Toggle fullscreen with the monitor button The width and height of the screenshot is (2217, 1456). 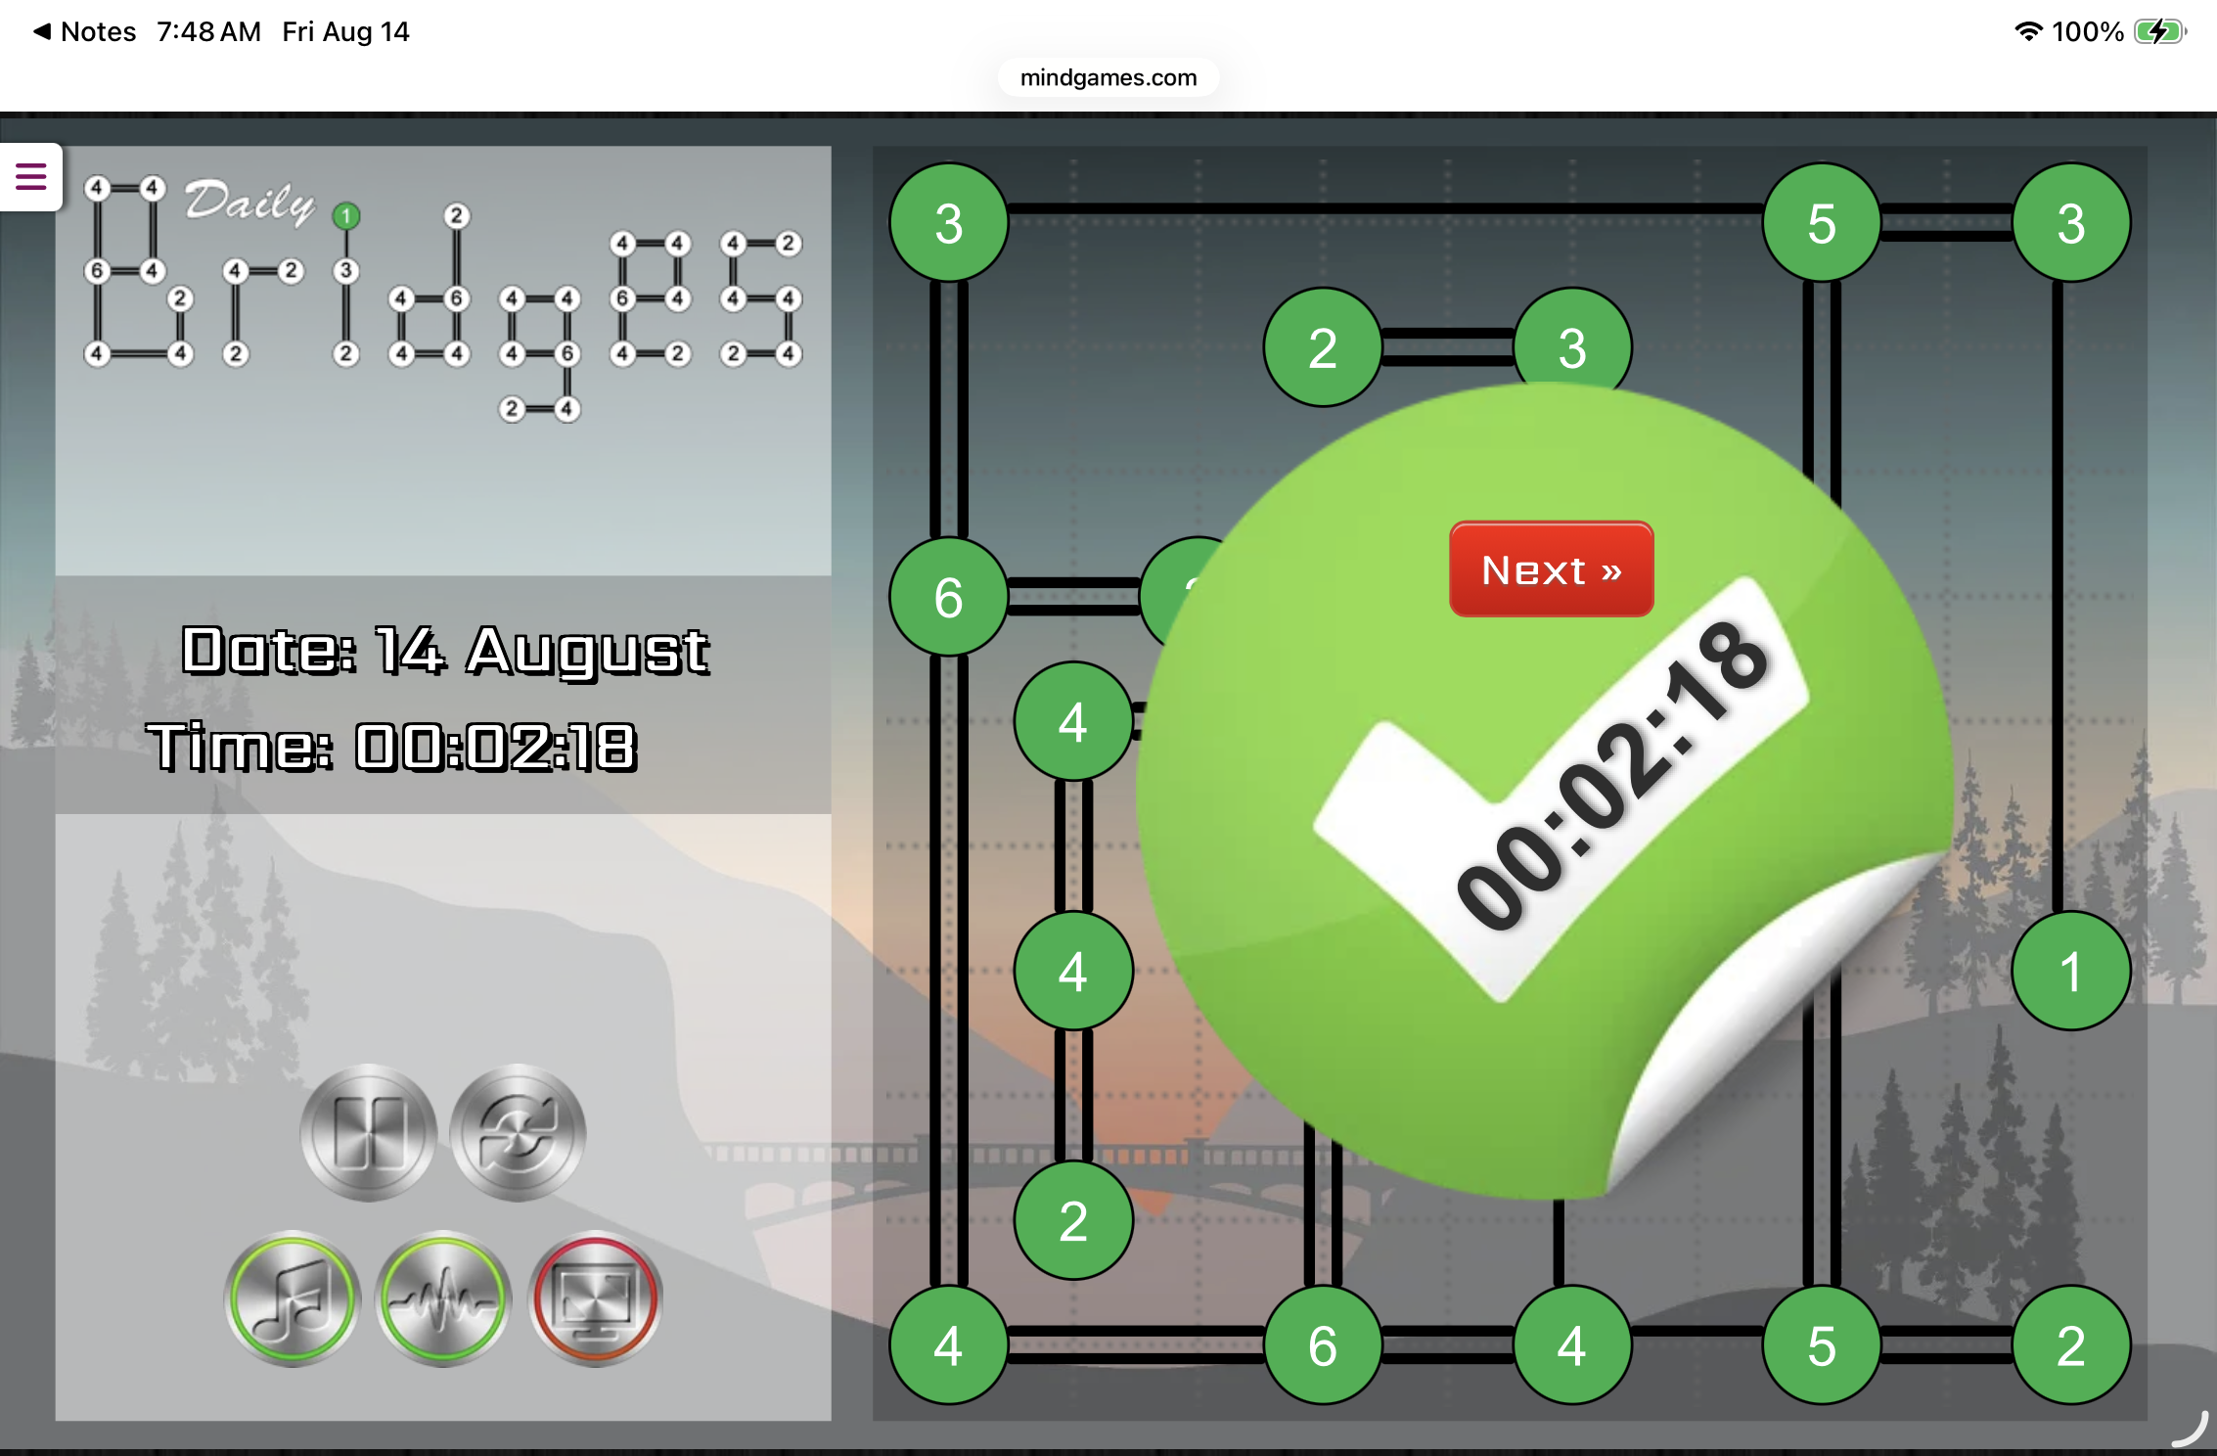(x=595, y=1298)
